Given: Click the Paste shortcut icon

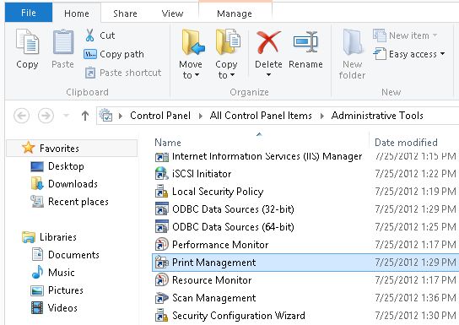Looking at the screenshot, I should tap(90, 73).
